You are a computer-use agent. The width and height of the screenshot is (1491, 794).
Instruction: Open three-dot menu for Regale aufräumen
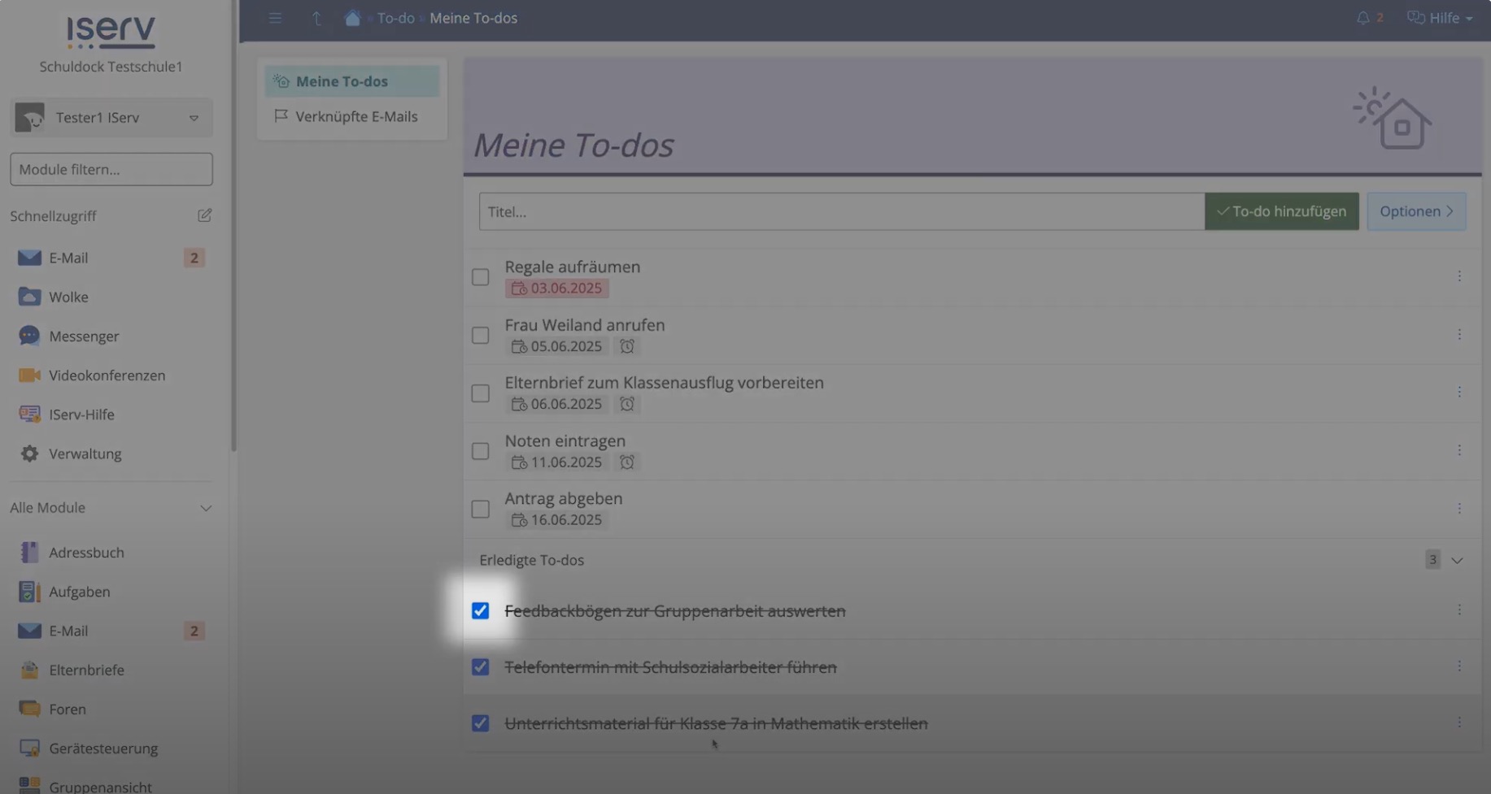(1458, 276)
